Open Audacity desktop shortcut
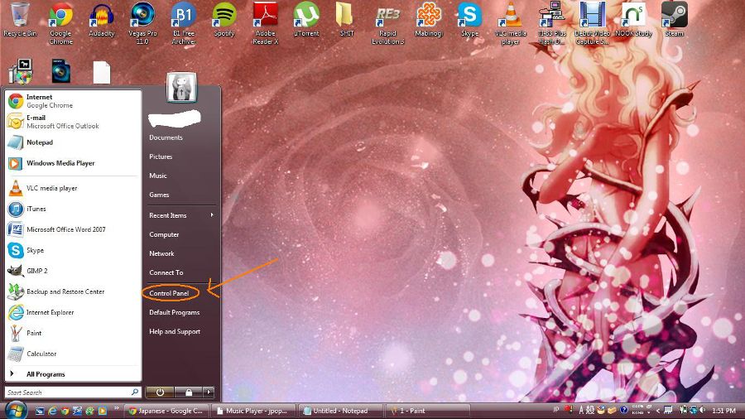Viewport: 745px width, 419px height. coord(102,17)
